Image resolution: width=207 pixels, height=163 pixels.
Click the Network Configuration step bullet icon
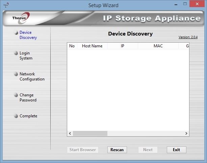16,74
